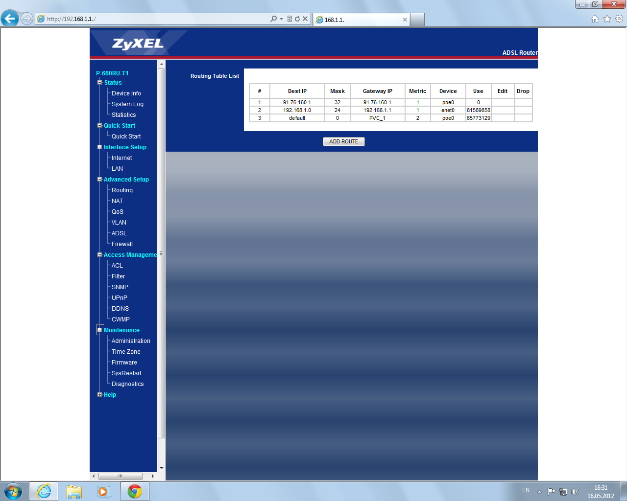The height and width of the screenshot is (501, 627).
Task: Open QoS settings
Action: coord(118,212)
